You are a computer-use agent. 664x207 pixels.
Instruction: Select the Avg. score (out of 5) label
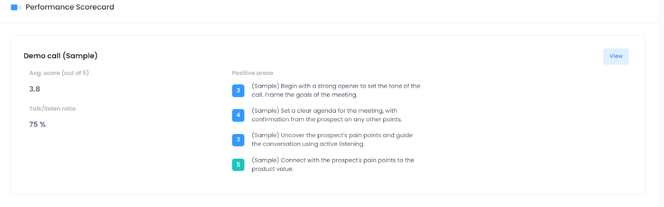[x=59, y=73]
